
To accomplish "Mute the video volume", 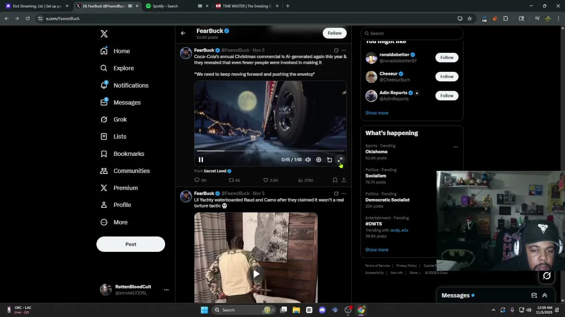I will pos(308,160).
